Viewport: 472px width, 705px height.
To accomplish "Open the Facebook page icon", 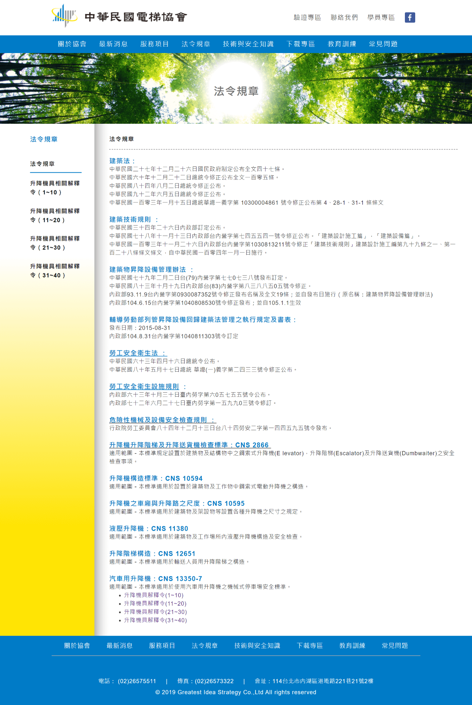I will [x=410, y=17].
